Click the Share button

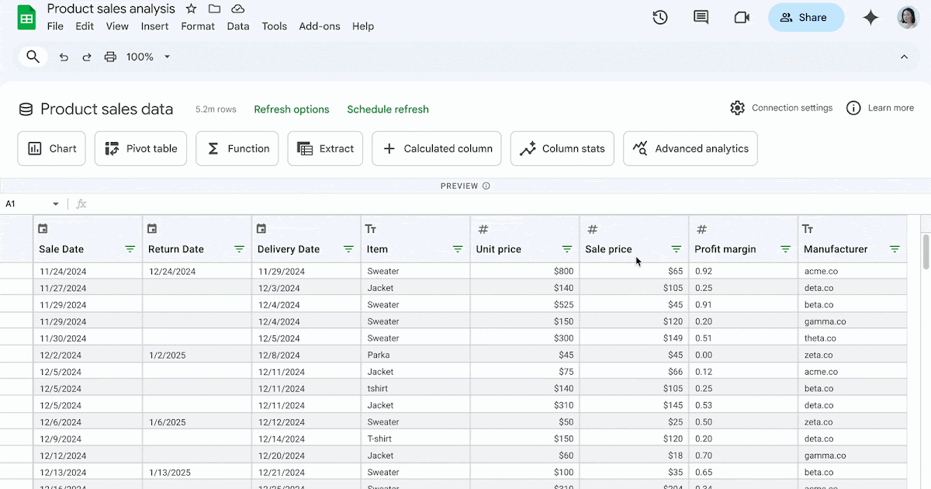click(805, 16)
